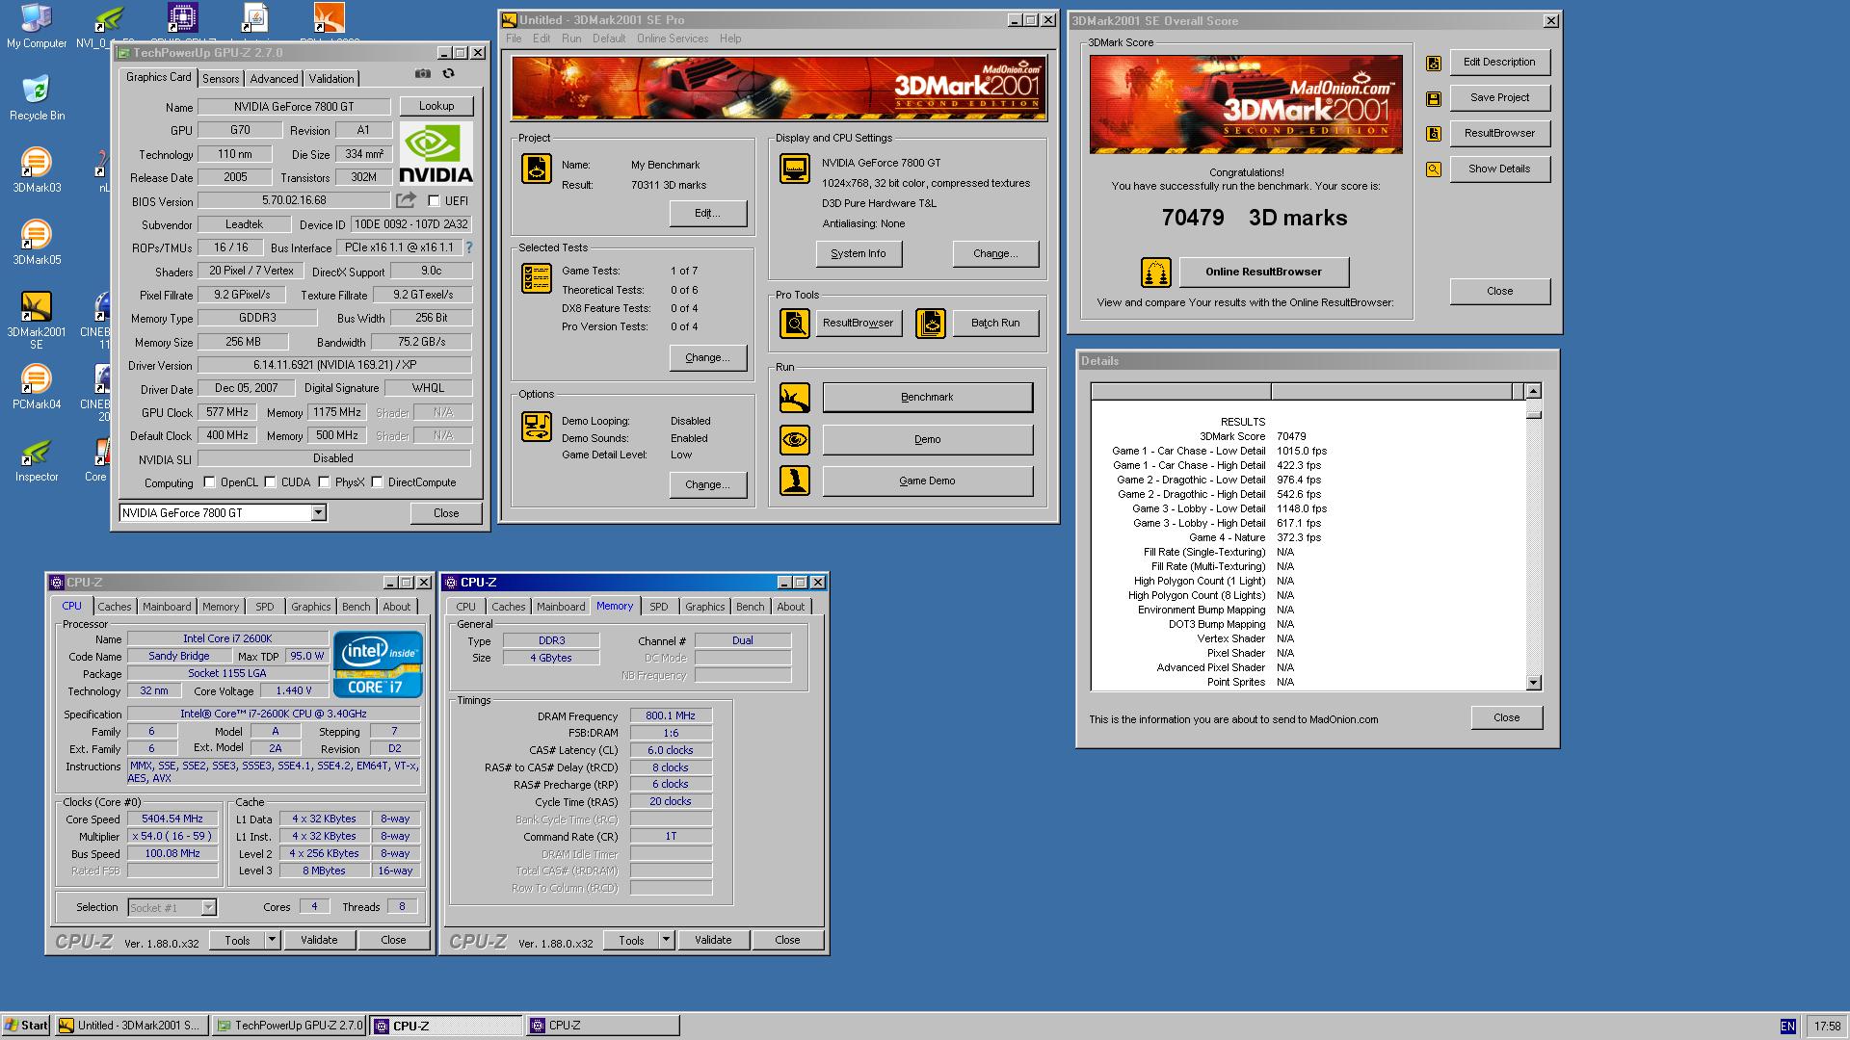Click the System Info button
This screenshot has width=1850, height=1040.
859,254
